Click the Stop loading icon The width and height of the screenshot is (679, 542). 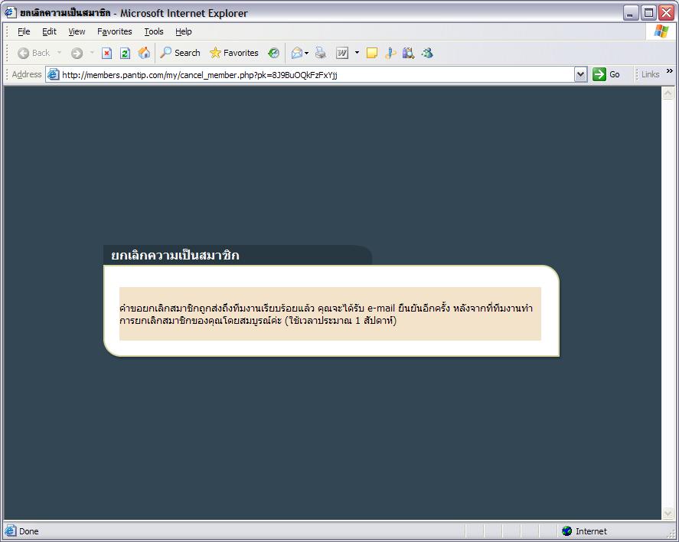pos(106,53)
